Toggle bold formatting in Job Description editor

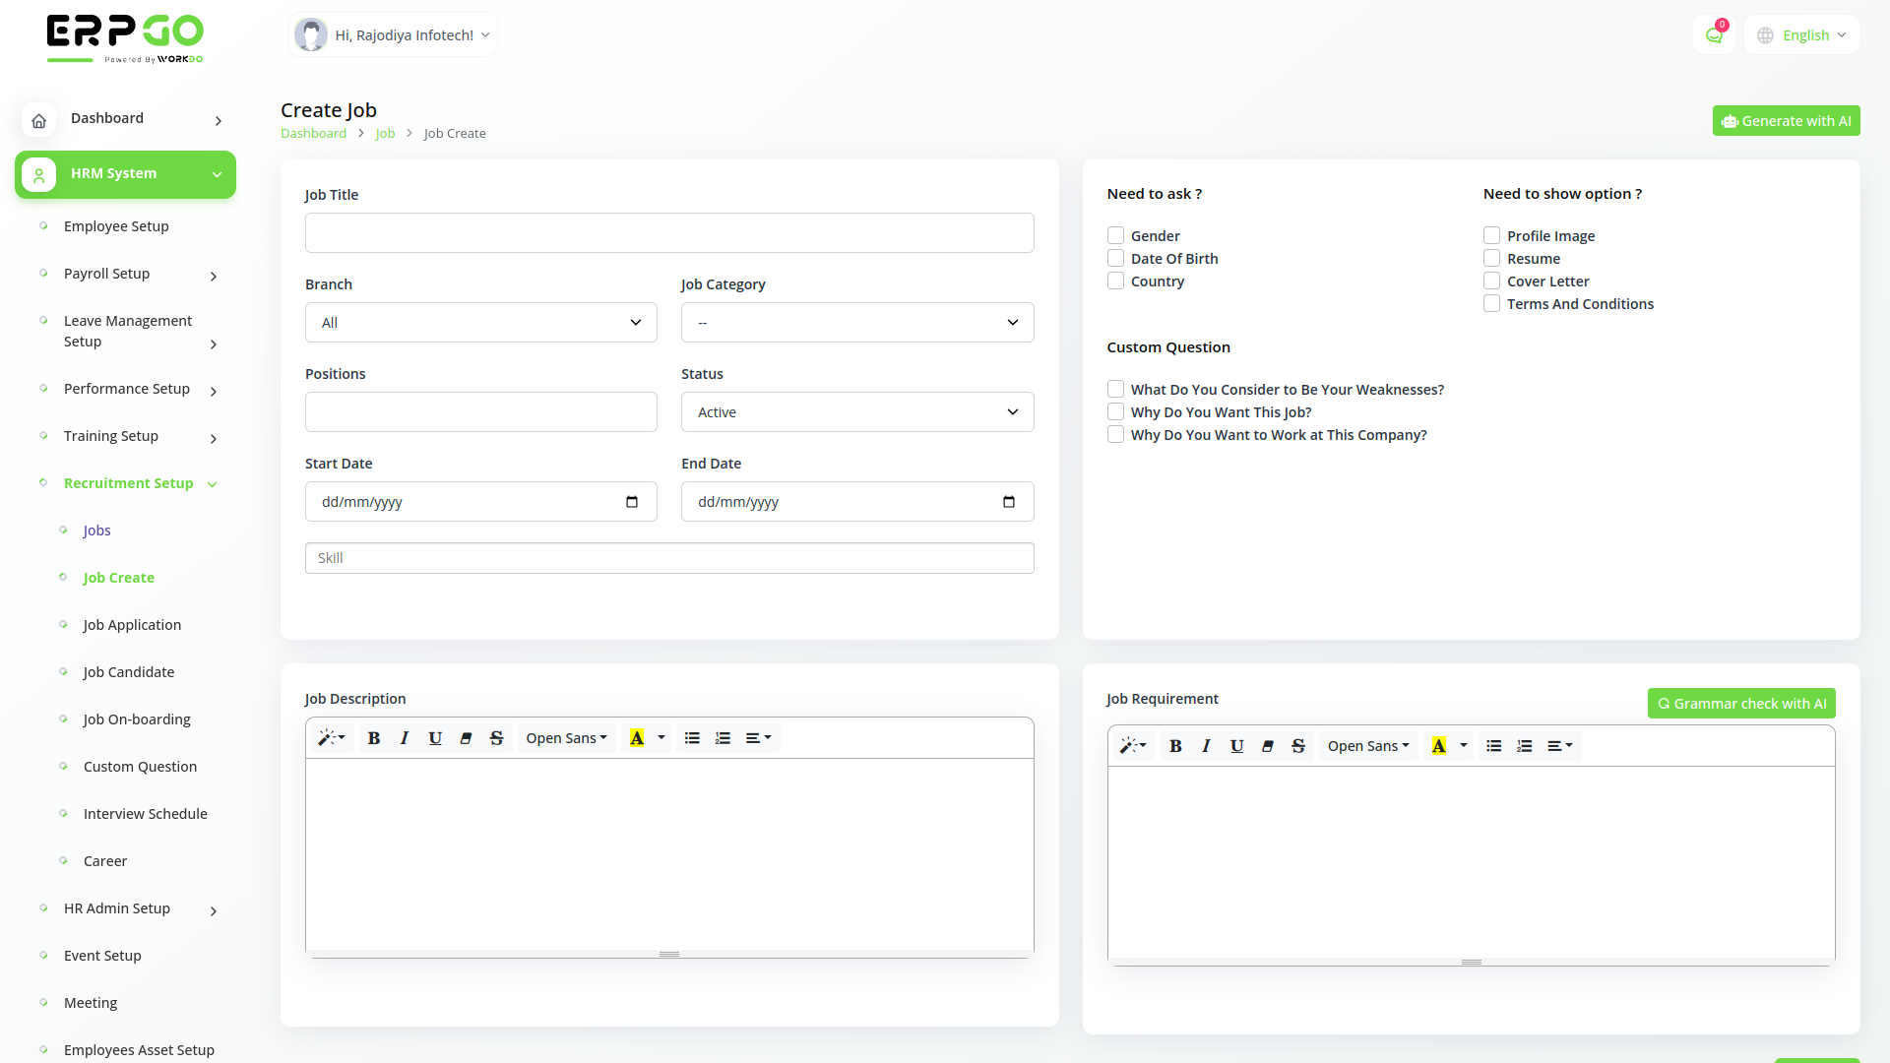click(x=373, y=737)
